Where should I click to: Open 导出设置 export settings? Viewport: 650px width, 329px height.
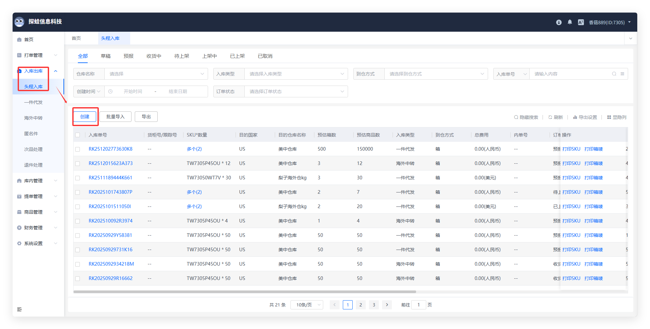pyautogui.click(x=585, y=117)
